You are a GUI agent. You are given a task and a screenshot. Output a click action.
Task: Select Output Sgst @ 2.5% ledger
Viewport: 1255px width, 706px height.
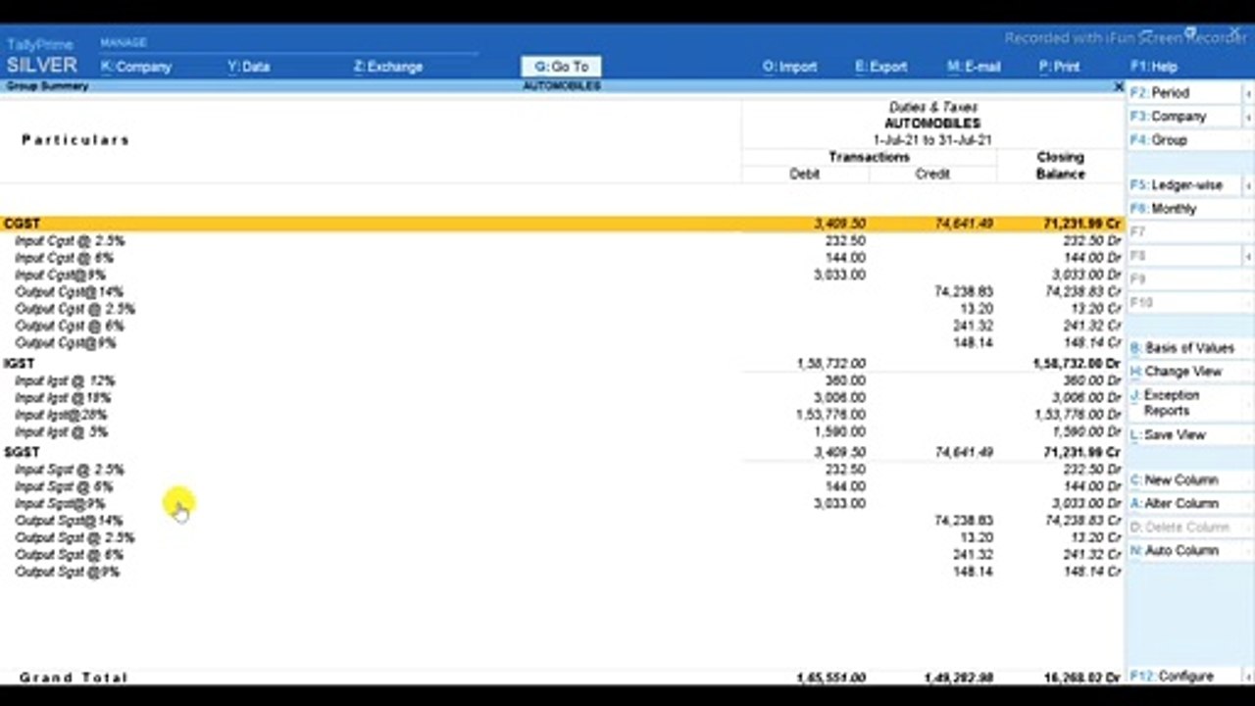[75, 537]
